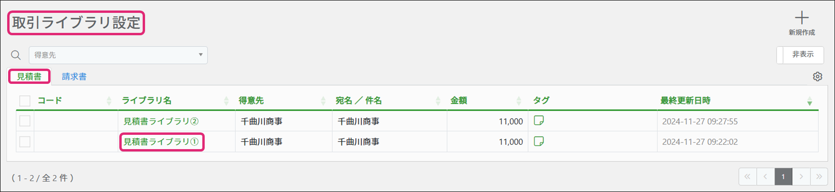This screenshot has height=192, width=835.
Task: Check the 見積書ライブラリ① row checkbox
Action: [x=25, y=142]
